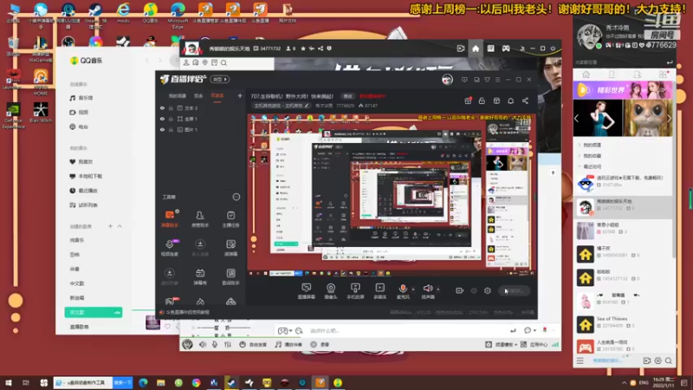Screen dimensions: 693x390
Task: Collapse the toolbox with the circle button
Action: 236,197
